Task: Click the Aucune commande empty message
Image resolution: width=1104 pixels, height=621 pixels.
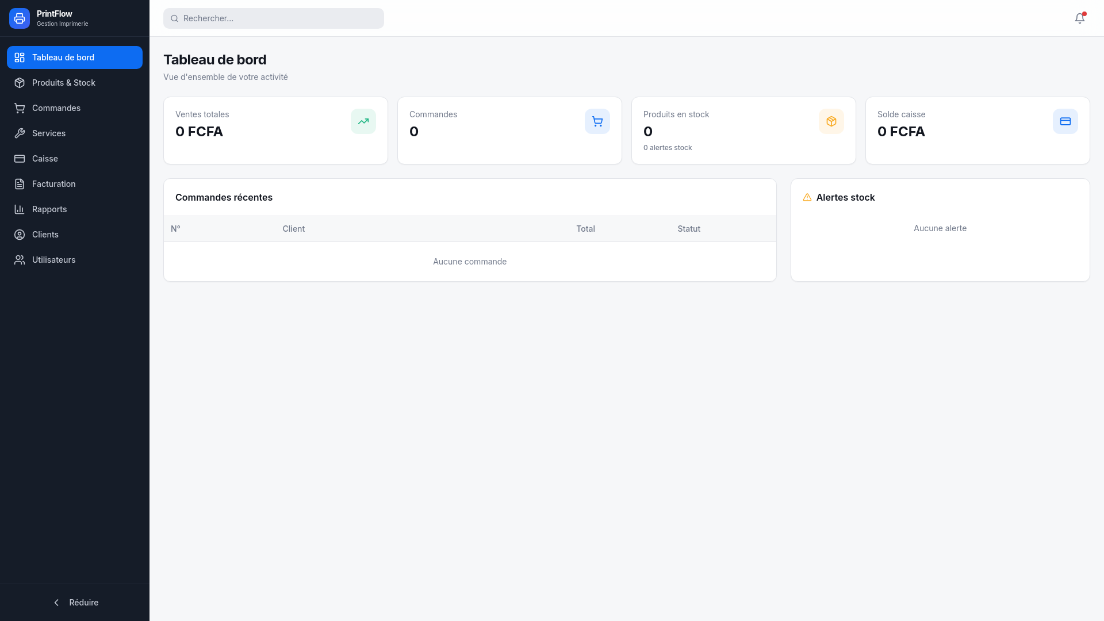Action: (470, 262)
